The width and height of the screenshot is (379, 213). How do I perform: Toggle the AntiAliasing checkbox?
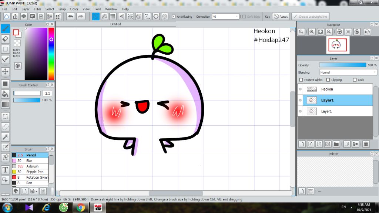(x=174, y=17)
